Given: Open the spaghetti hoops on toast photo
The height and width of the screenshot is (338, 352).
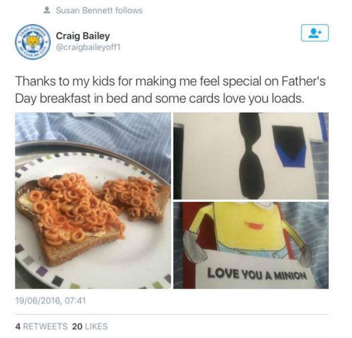Looking at the screenshot, I should point(93,201).
